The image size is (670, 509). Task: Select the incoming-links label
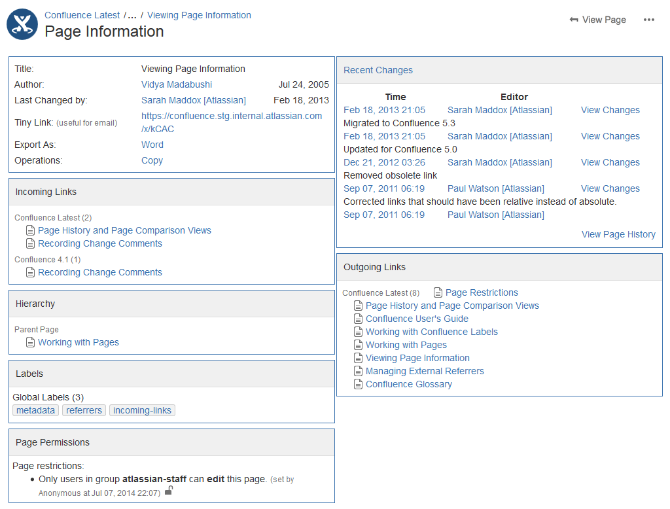pos(142,410)
